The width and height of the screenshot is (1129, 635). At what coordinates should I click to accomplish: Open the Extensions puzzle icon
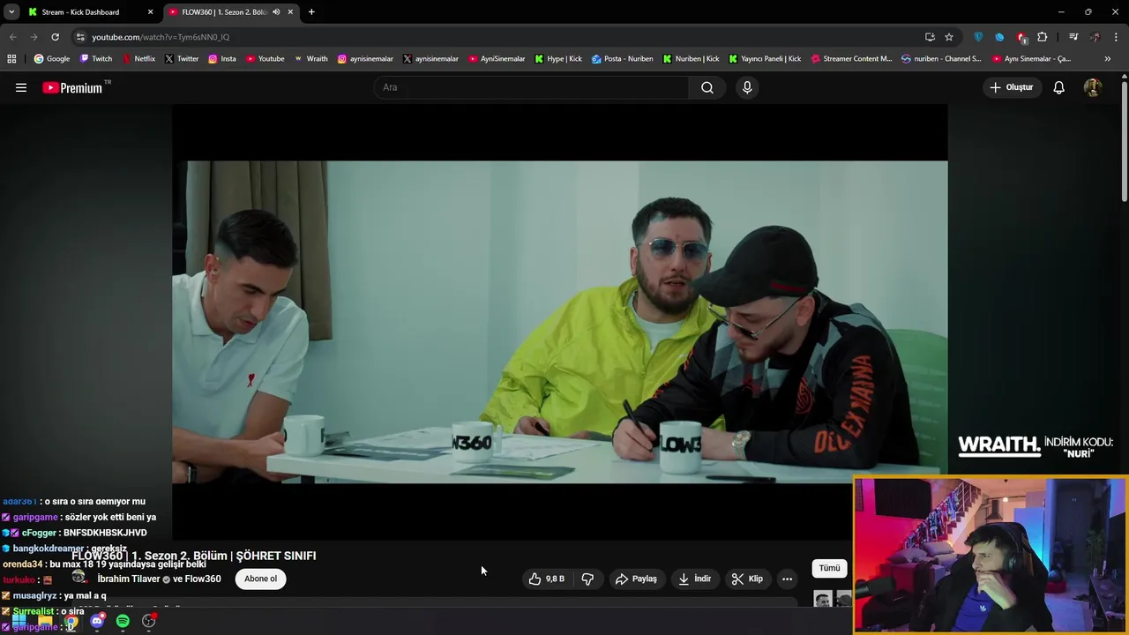tap(1043, 37)
